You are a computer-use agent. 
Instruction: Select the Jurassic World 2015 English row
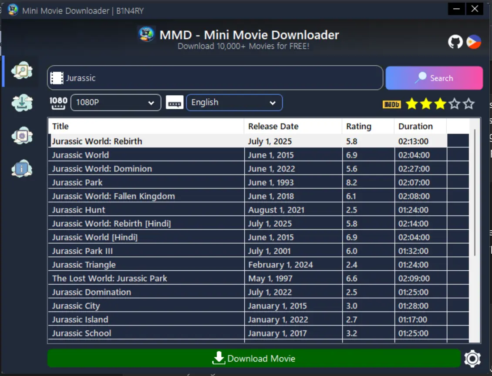tap(259, 155)
